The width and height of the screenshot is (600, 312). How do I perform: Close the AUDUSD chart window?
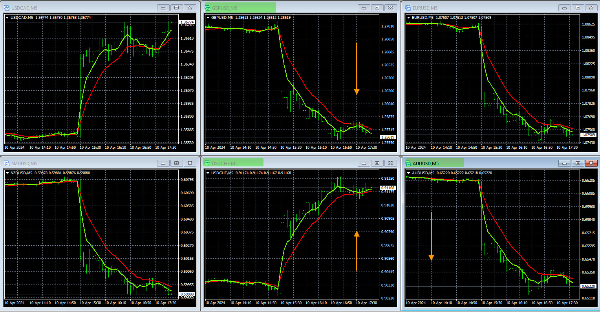point(591,163)
